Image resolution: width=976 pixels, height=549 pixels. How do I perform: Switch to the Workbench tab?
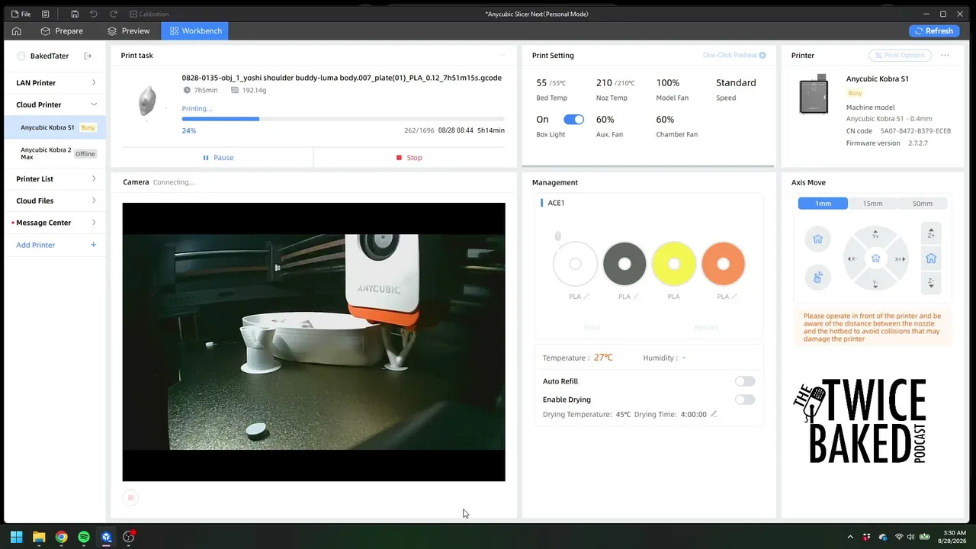tap(195, 31)
